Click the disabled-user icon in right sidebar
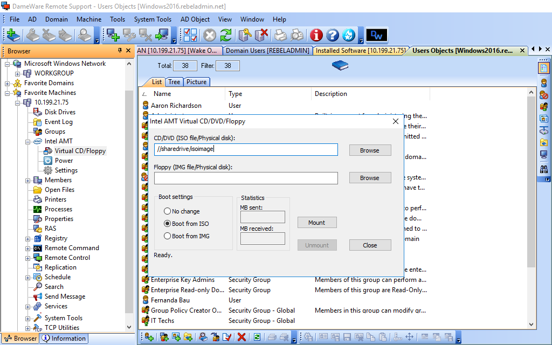Screen dimensions: 552x345 pos(544,95)
